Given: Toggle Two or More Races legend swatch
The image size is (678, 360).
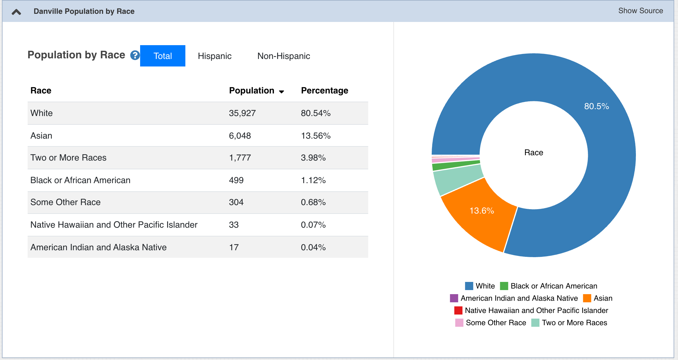Looking at the screenshot, I should (x=535, y=323).
